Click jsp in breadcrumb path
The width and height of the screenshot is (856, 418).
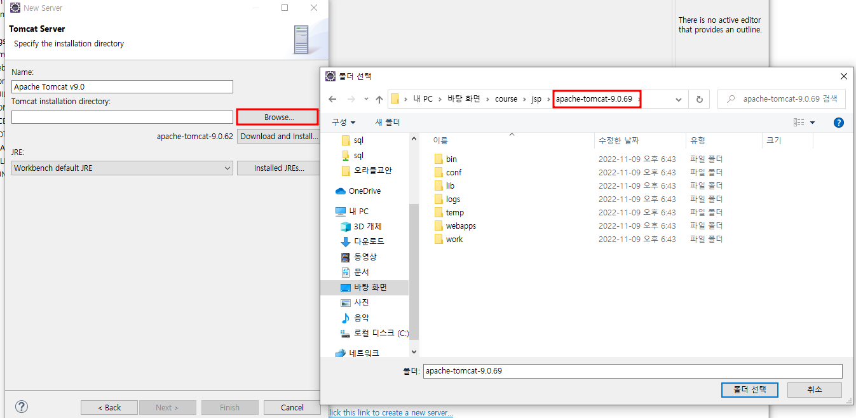[x=536, y=99]
